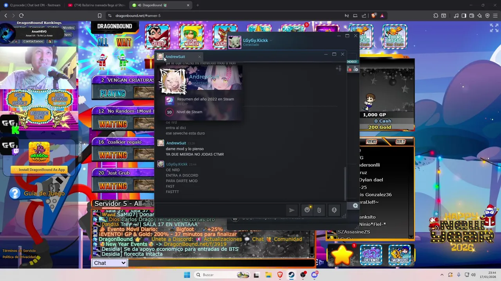This screenshot has width=501, height=281.
Task: Show hidden system tray icons chevron
Action: point(442,275)
